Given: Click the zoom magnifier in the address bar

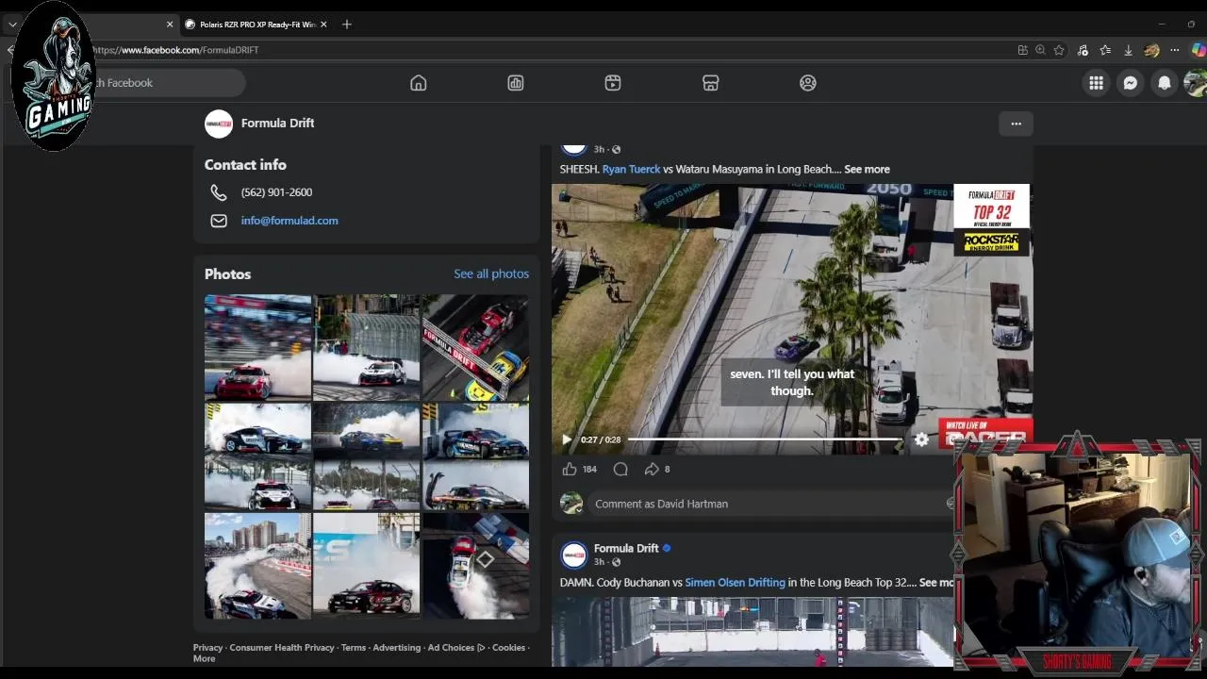Looking at the screenshot, I should (x=1040, y=50).
